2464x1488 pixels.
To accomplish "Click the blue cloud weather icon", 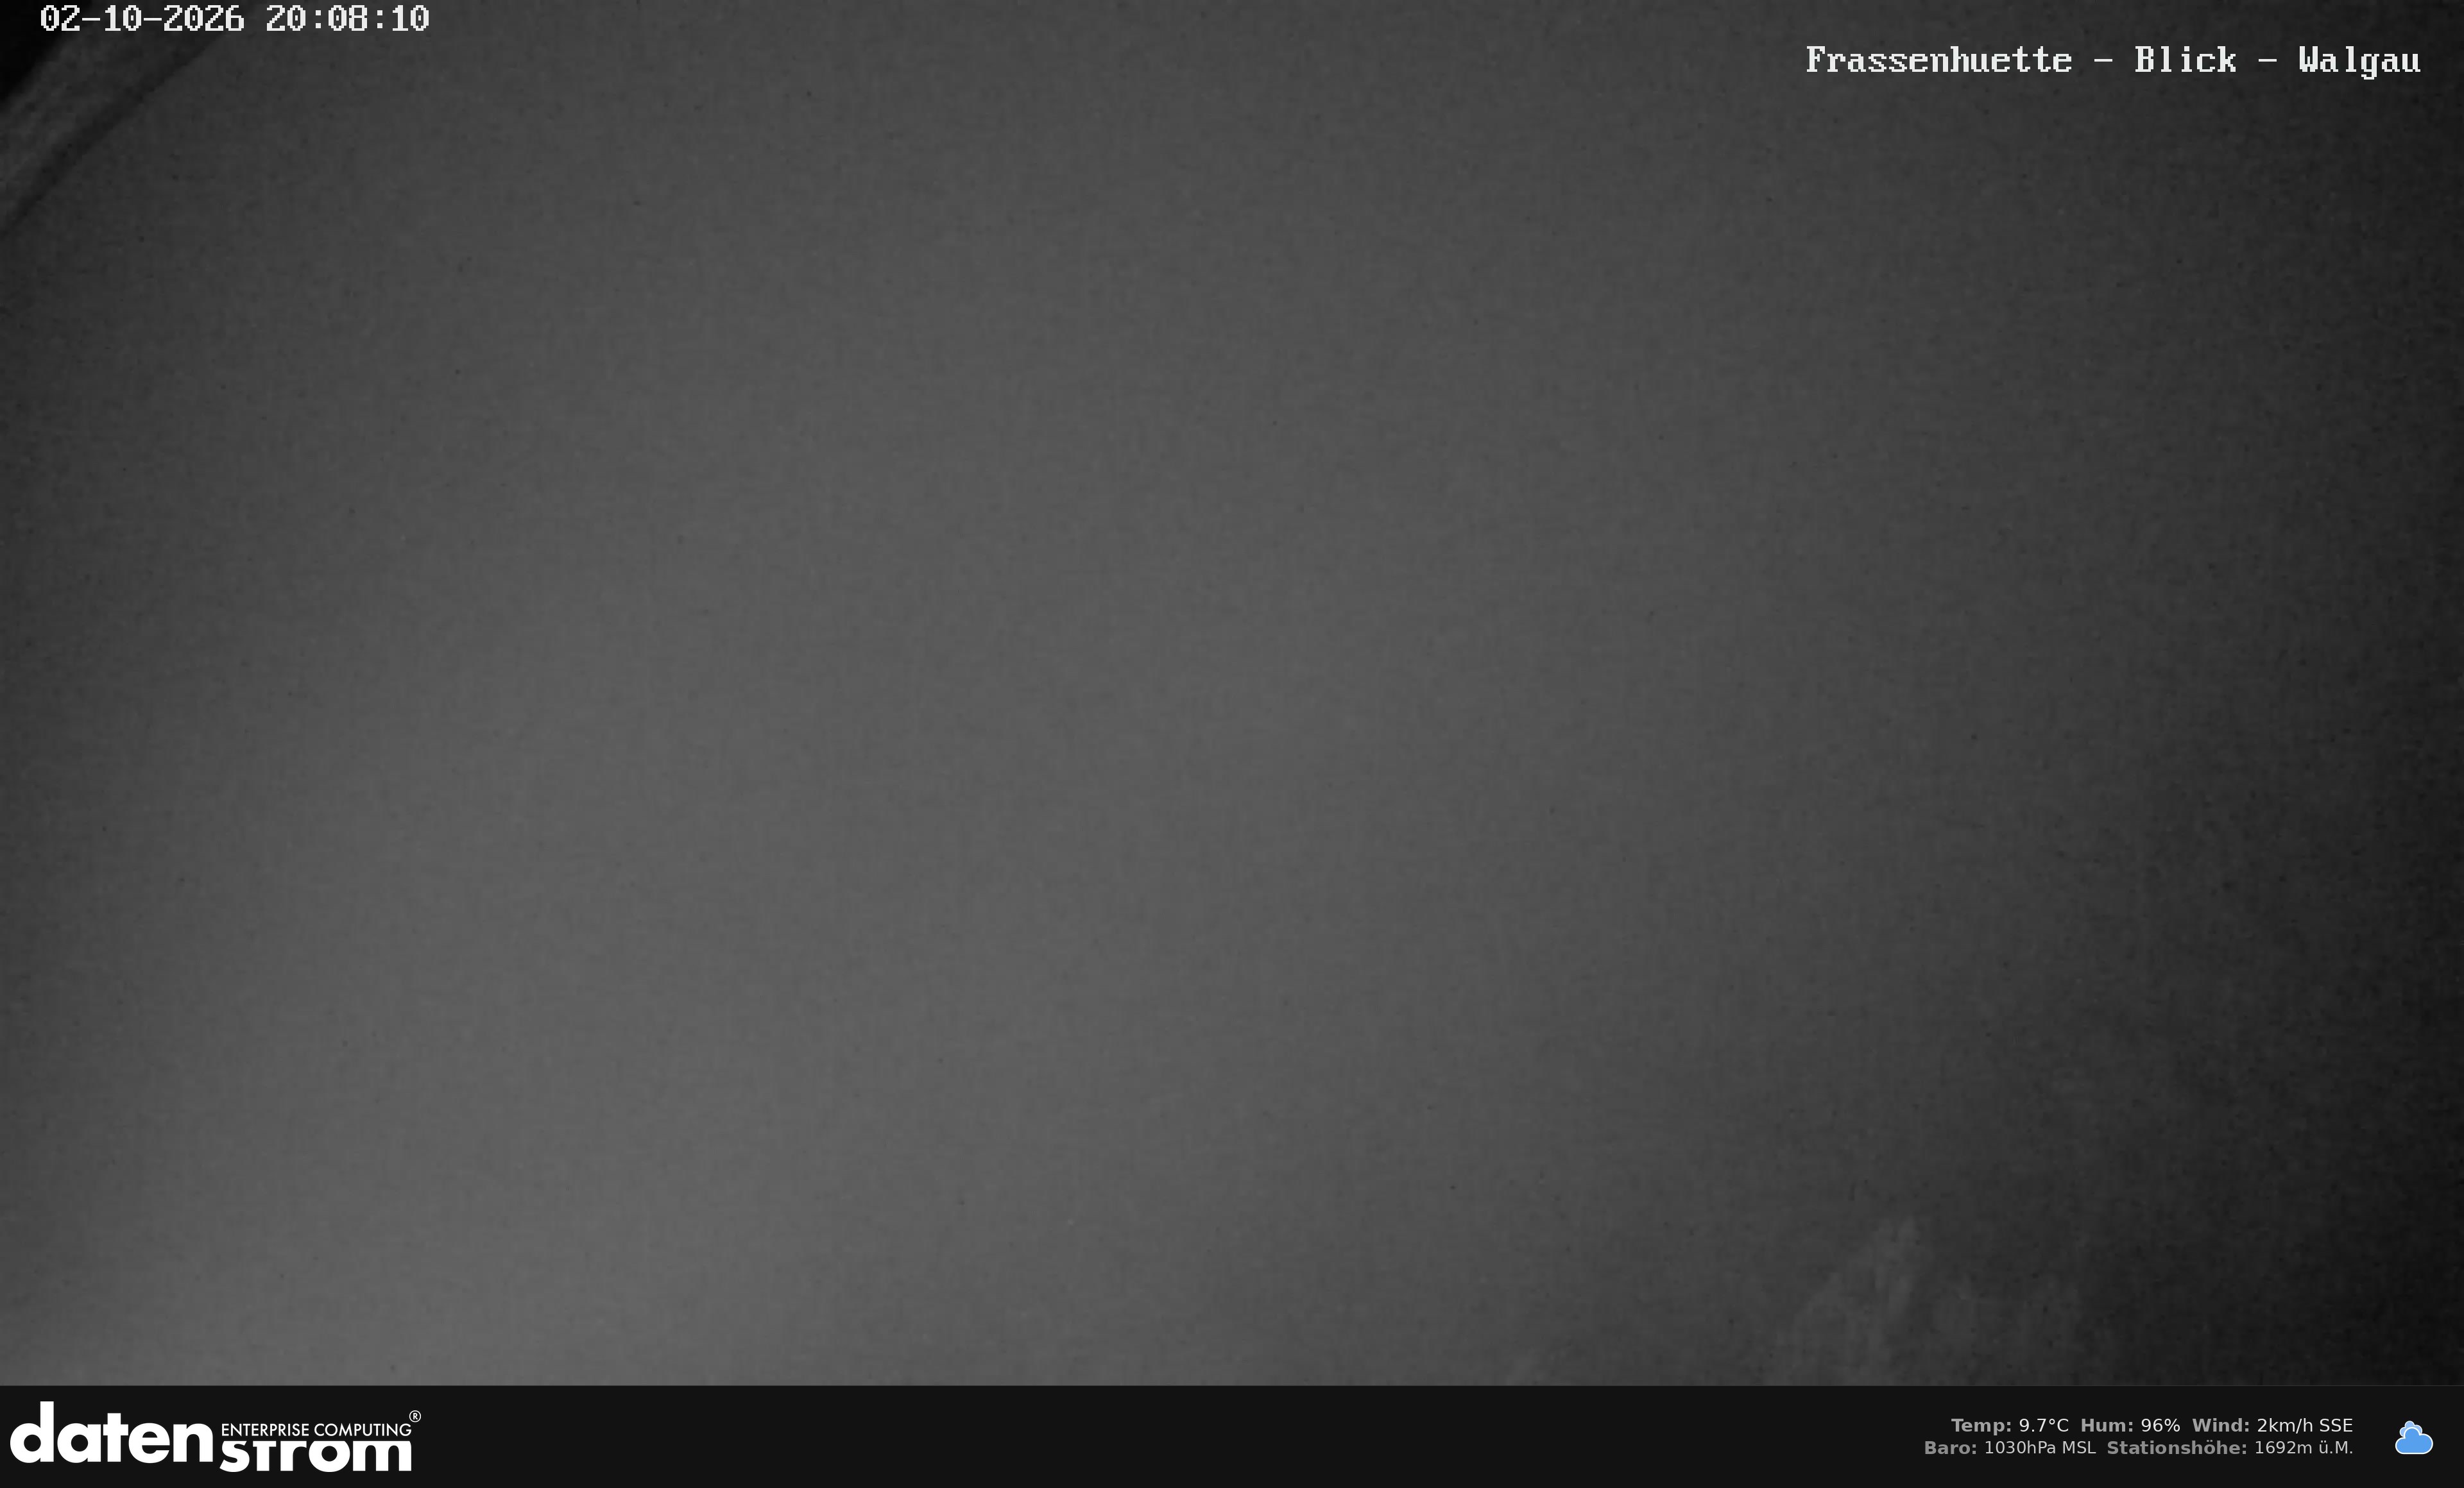I will click(x=2413, y=1437).
